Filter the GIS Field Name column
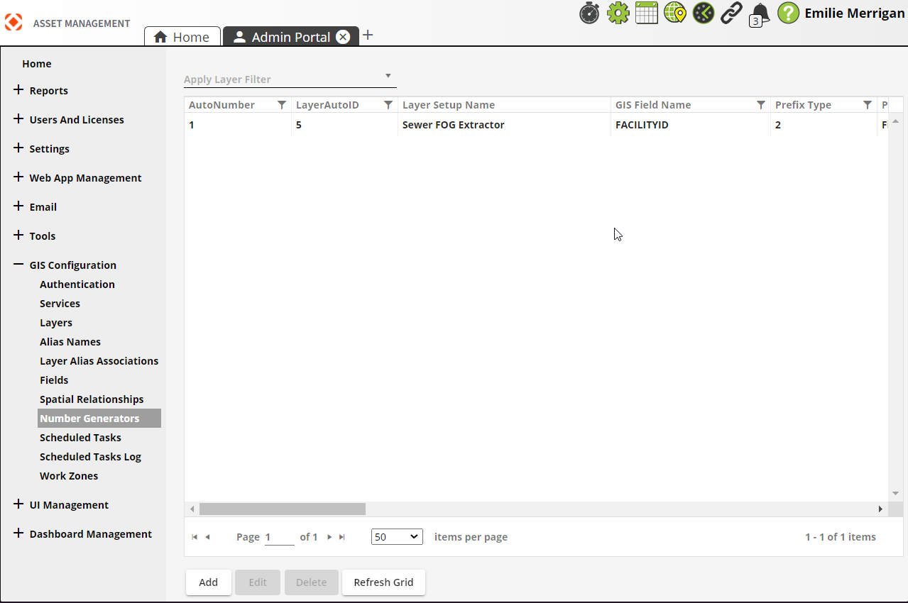The image size is (908, 603). click(761, 105)
